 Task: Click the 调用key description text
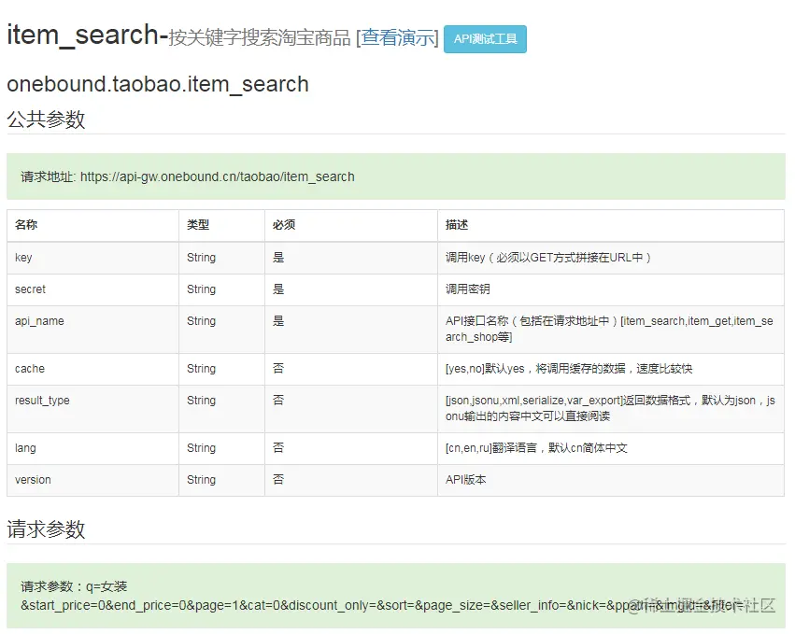point(548,258)
